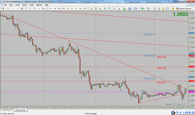Toggle the M30 timeframe button
Image resolution: width=195 pixels, height=115 pixels.
(x=63, y=9)
